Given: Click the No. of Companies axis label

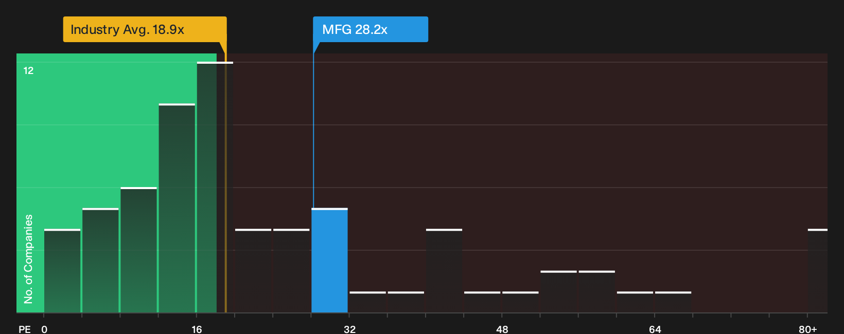Looking at the screenshot, I should point(28,259).
